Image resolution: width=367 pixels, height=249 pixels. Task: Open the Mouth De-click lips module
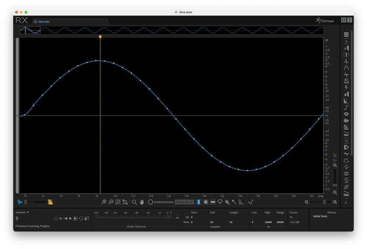pyautogui.click(x=346, y=114)
